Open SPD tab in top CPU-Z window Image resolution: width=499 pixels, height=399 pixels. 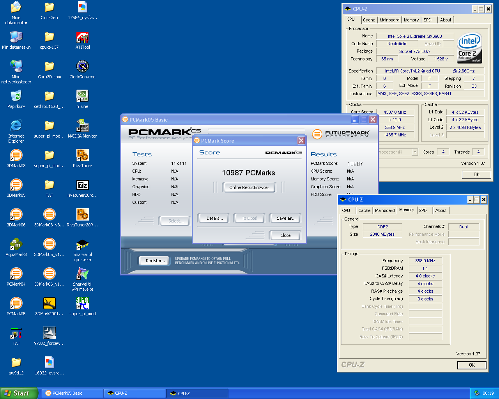pyautogui.click(x=428, y=20)
